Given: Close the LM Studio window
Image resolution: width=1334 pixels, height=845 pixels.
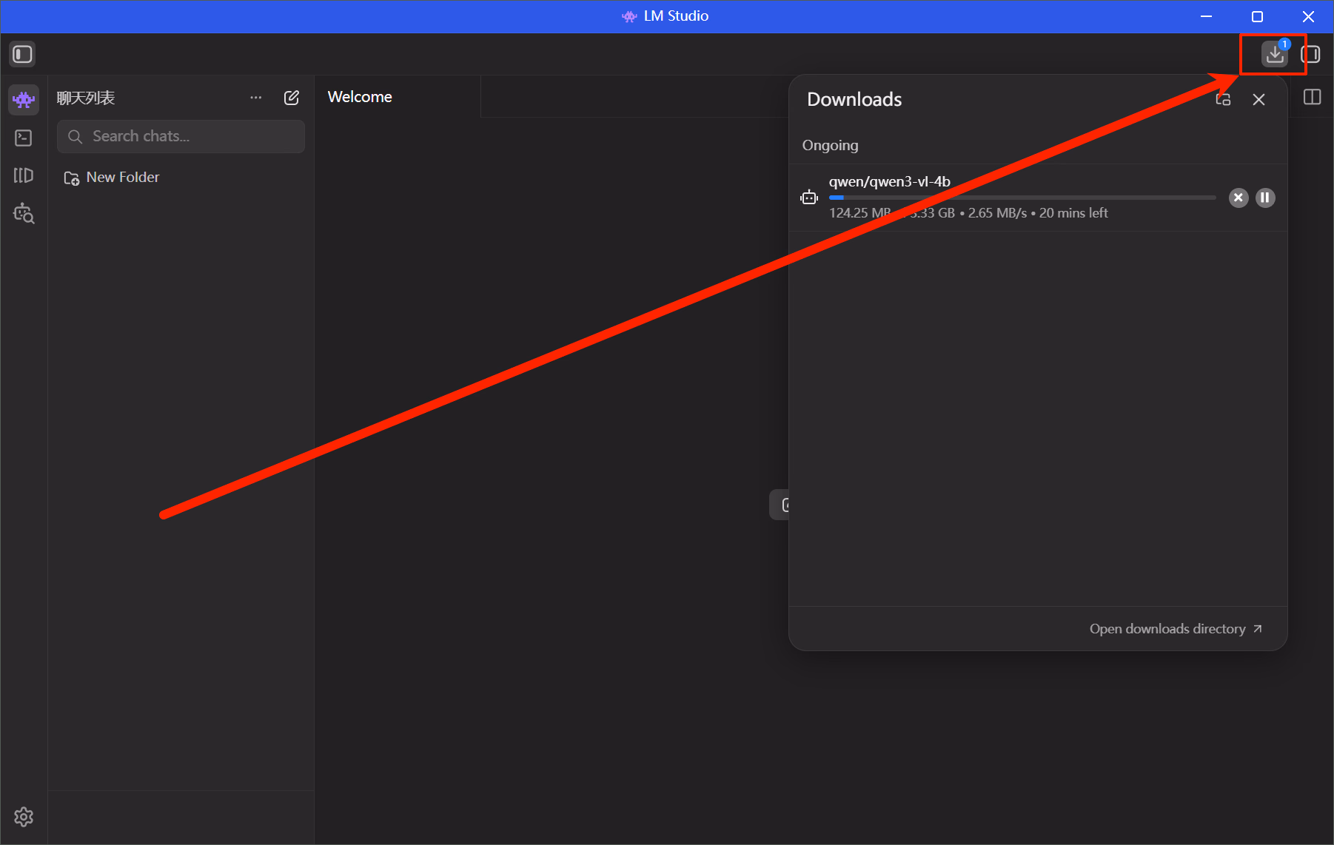Looking at the screenshot, I should click(x=1308, y=16).
